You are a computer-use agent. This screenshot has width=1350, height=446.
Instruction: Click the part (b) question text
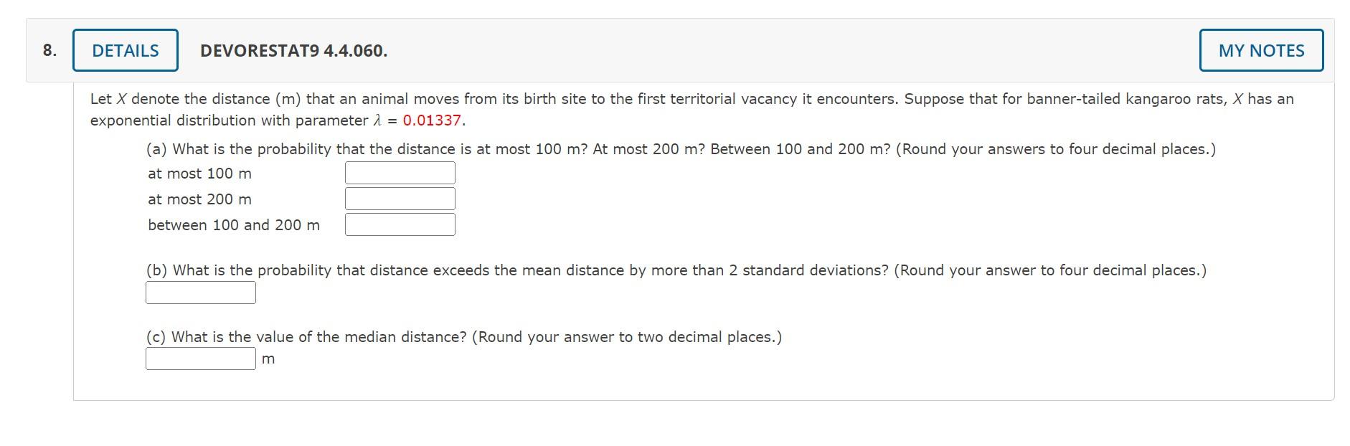pos(674,270)
